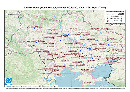Click the 17 серпня 2021 date stamp
The image size is (130, 92).
pyautogui.click(x=13, y=14)
